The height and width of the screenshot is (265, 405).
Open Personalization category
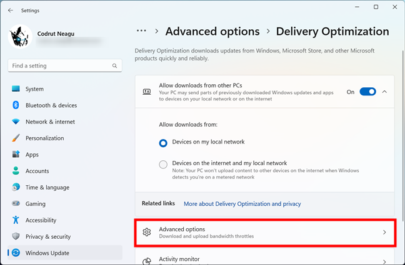point(65,138)
